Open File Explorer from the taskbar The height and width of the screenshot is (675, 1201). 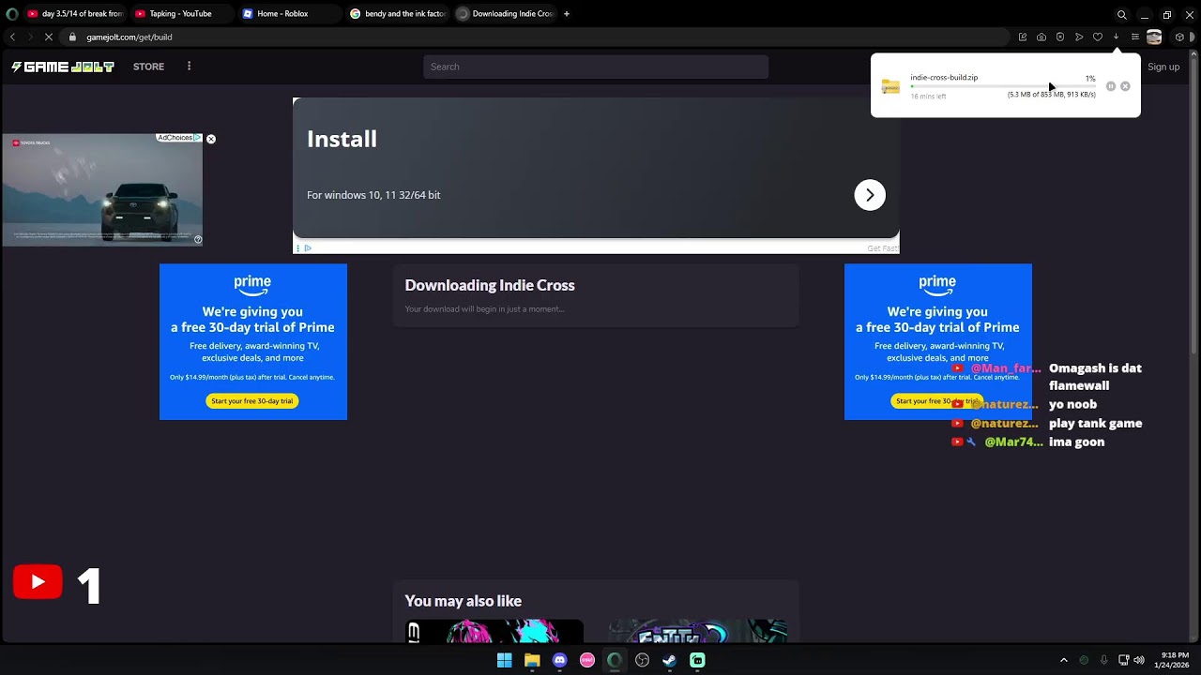(532, 660)
